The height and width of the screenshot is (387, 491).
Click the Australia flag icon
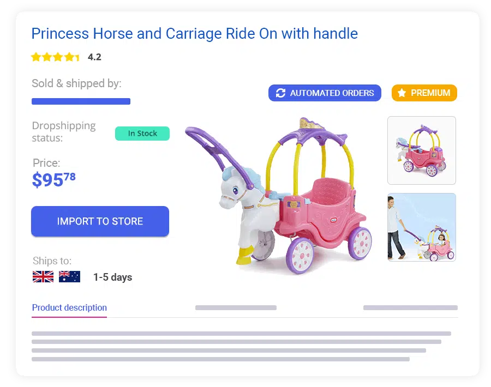tap(69, 276)
